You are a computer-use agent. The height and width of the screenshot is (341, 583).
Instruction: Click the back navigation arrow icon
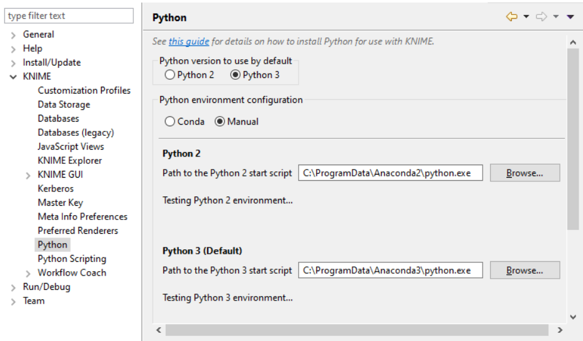pos(512,17)
